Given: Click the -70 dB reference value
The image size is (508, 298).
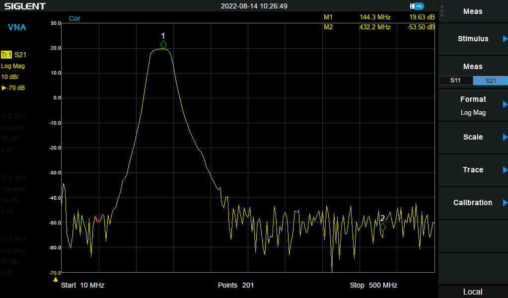Looking at the screenshot, I should tap(13, 88).
